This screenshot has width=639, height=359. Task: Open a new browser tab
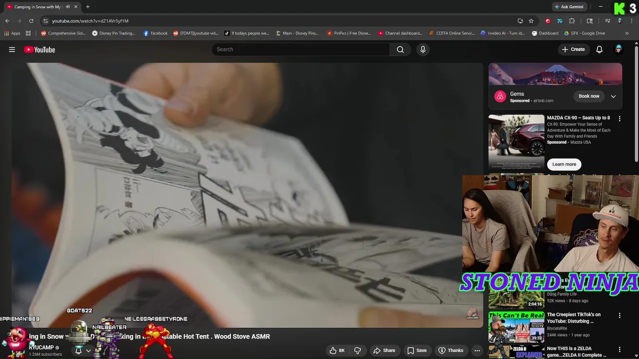tap(88, 7)
